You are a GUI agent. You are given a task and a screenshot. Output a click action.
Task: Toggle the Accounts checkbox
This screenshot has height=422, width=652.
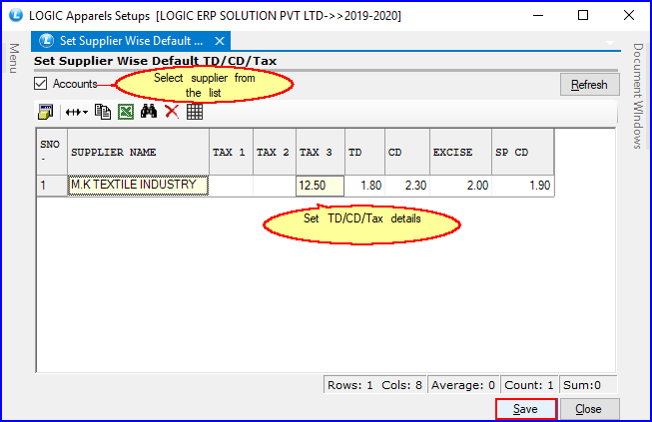pos(41,84)
